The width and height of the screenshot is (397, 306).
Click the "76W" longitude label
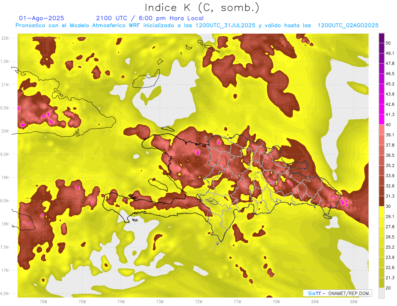click(43, 301)
